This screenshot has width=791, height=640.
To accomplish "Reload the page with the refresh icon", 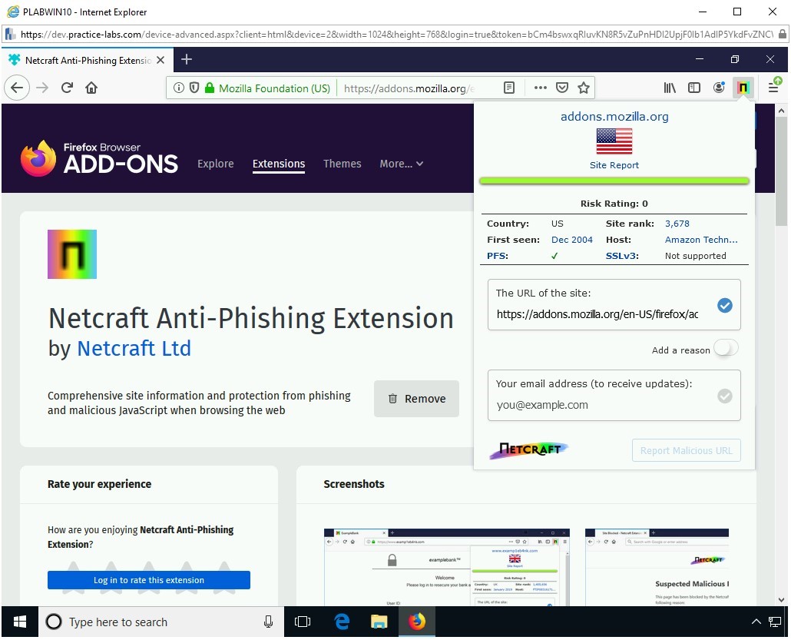I will point(67,88).
